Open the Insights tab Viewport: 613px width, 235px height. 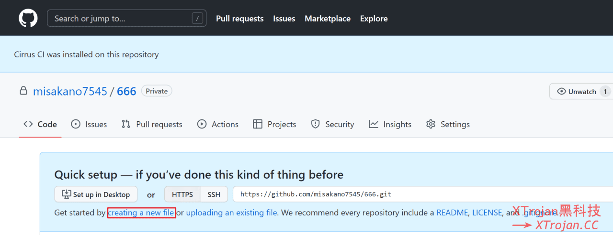390,124
